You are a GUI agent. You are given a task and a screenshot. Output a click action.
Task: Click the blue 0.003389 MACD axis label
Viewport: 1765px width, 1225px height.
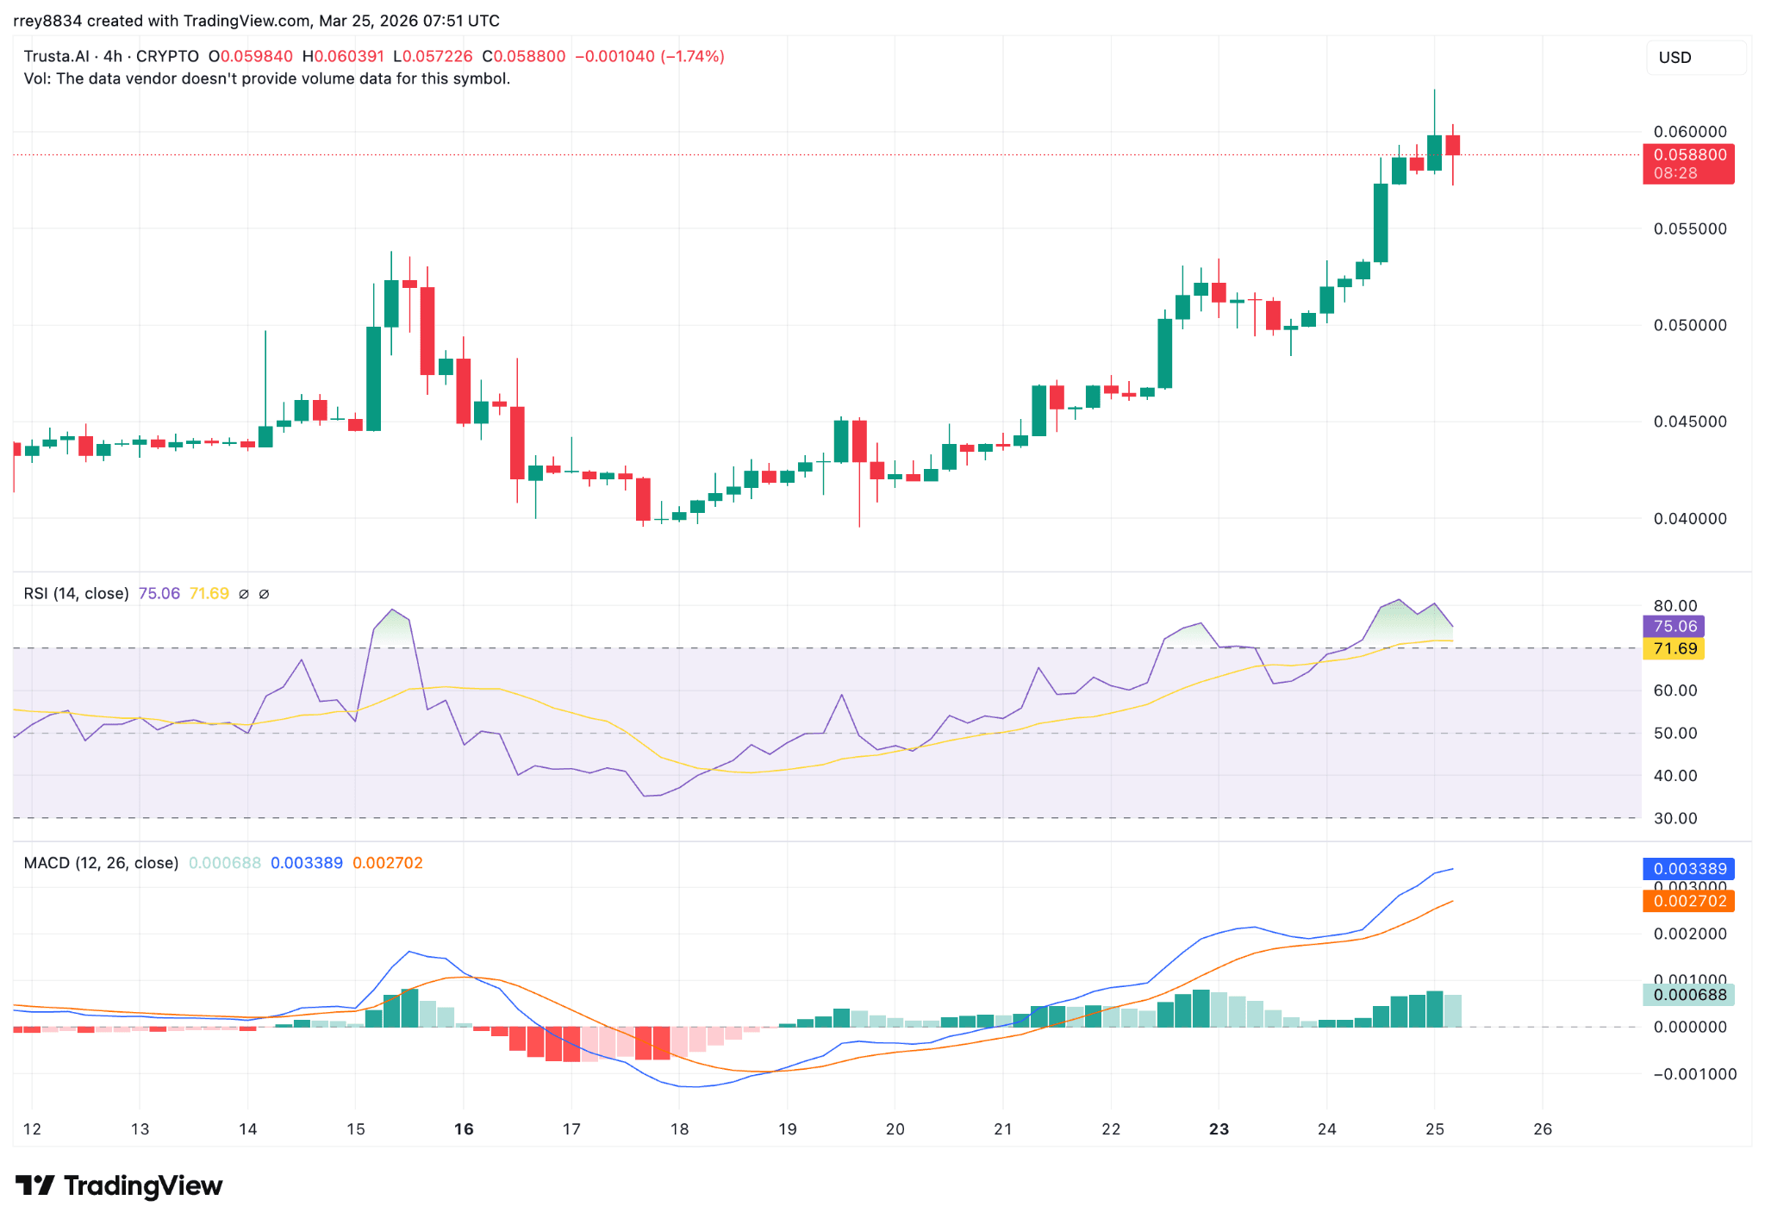(x=1688, y=868)
